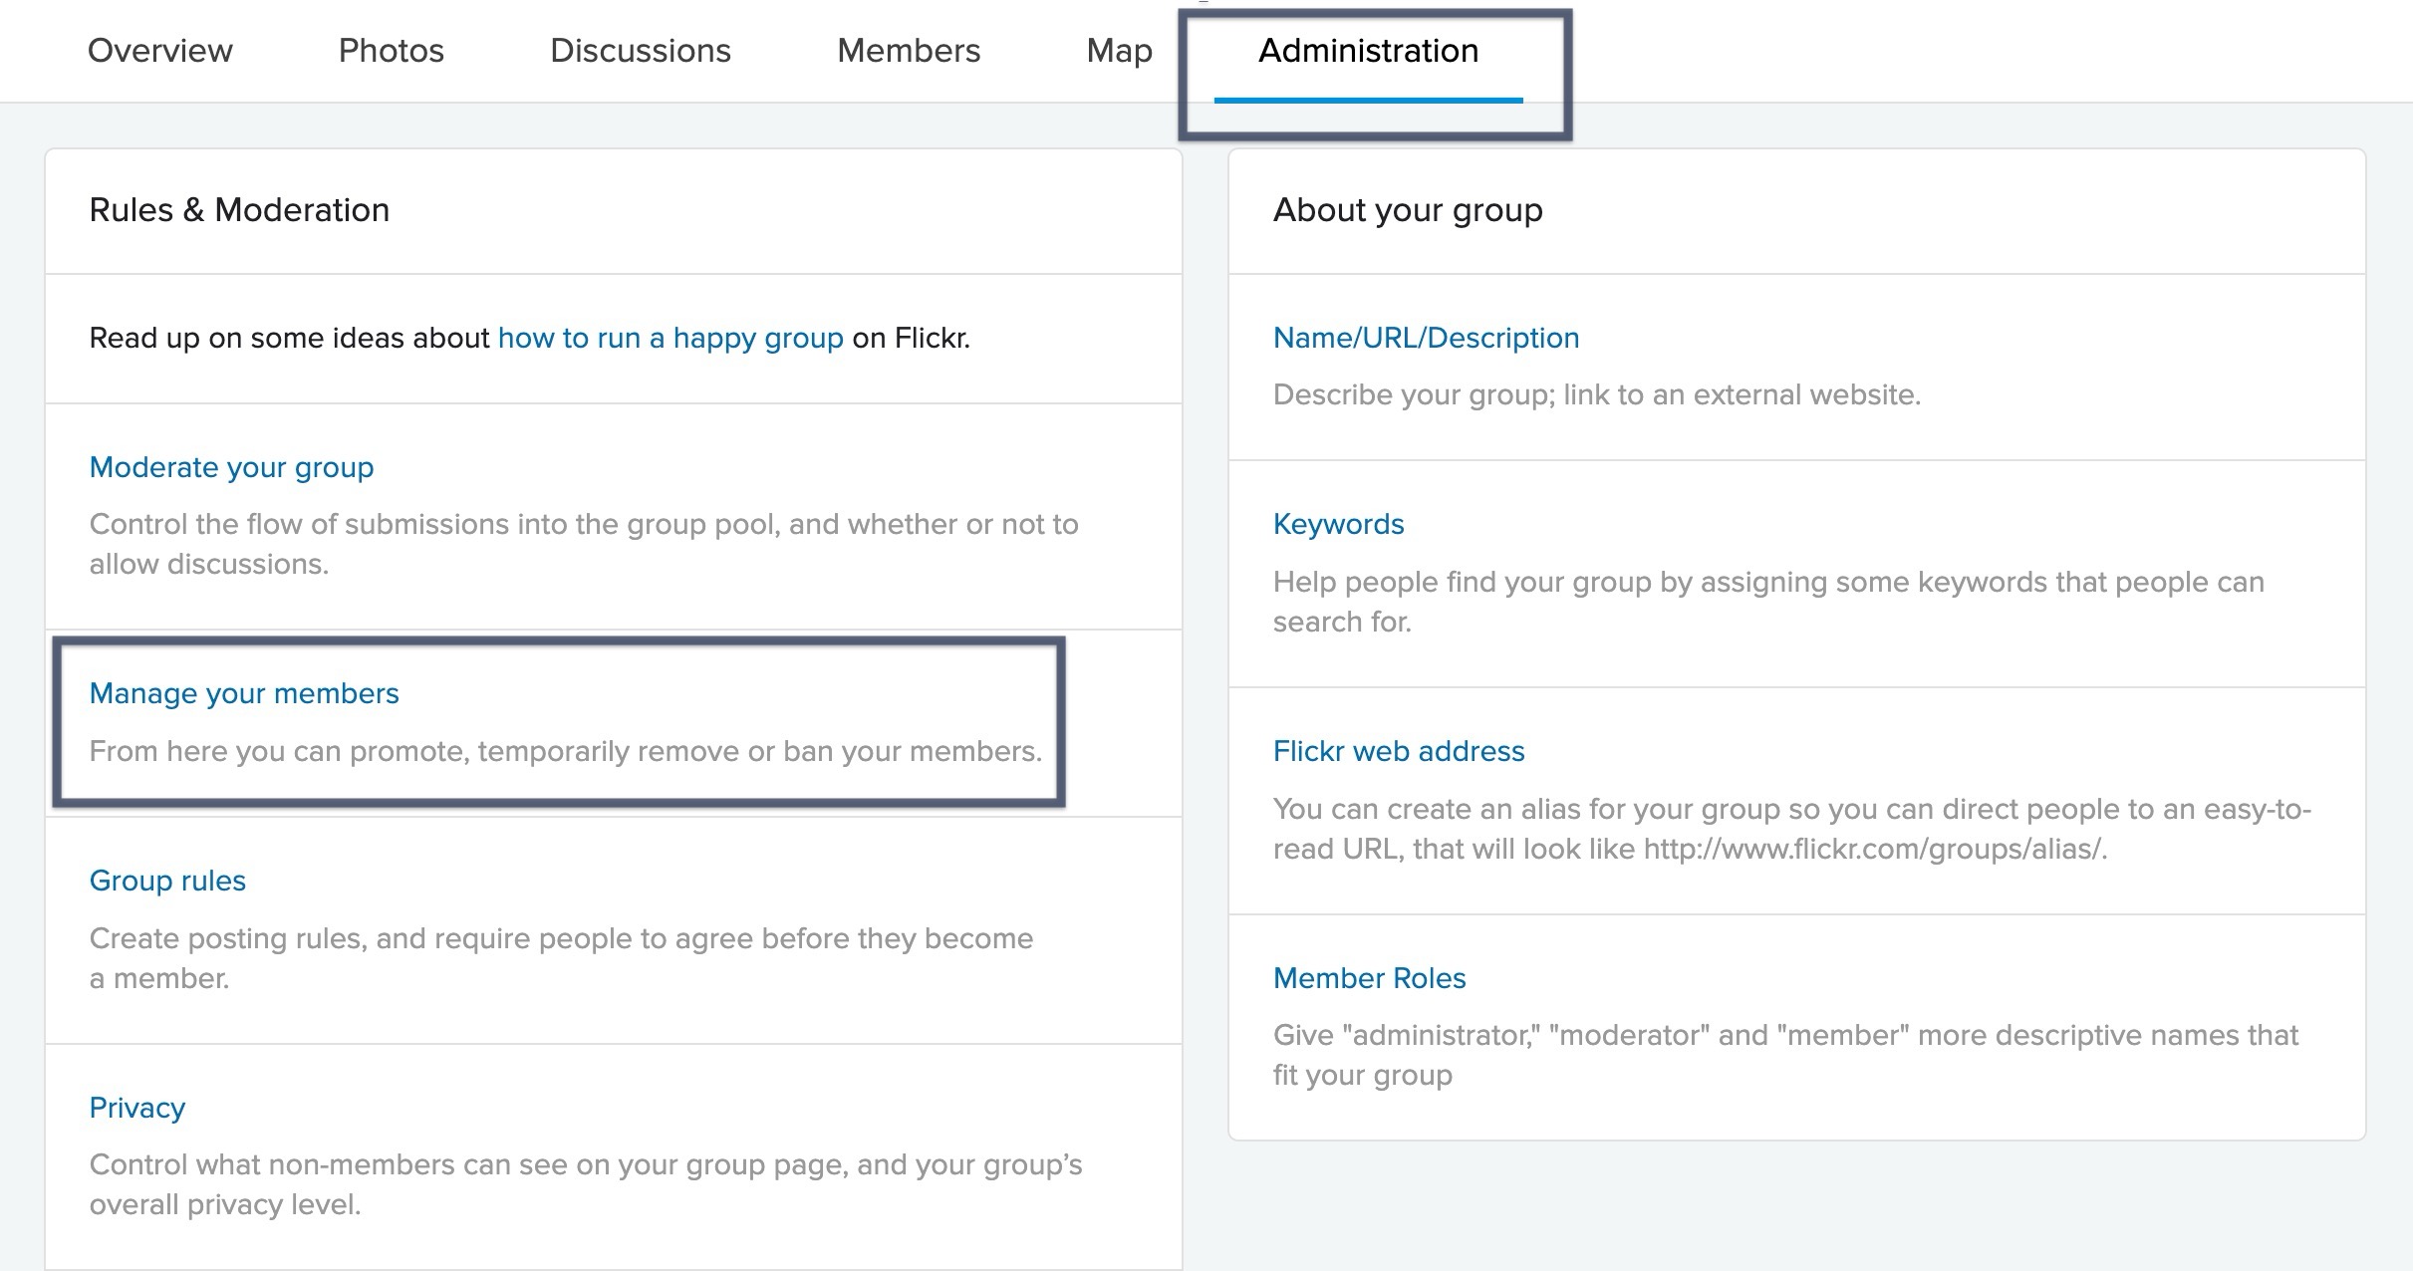
Task: Click the About your group heading
Action: pos(1408,210)
